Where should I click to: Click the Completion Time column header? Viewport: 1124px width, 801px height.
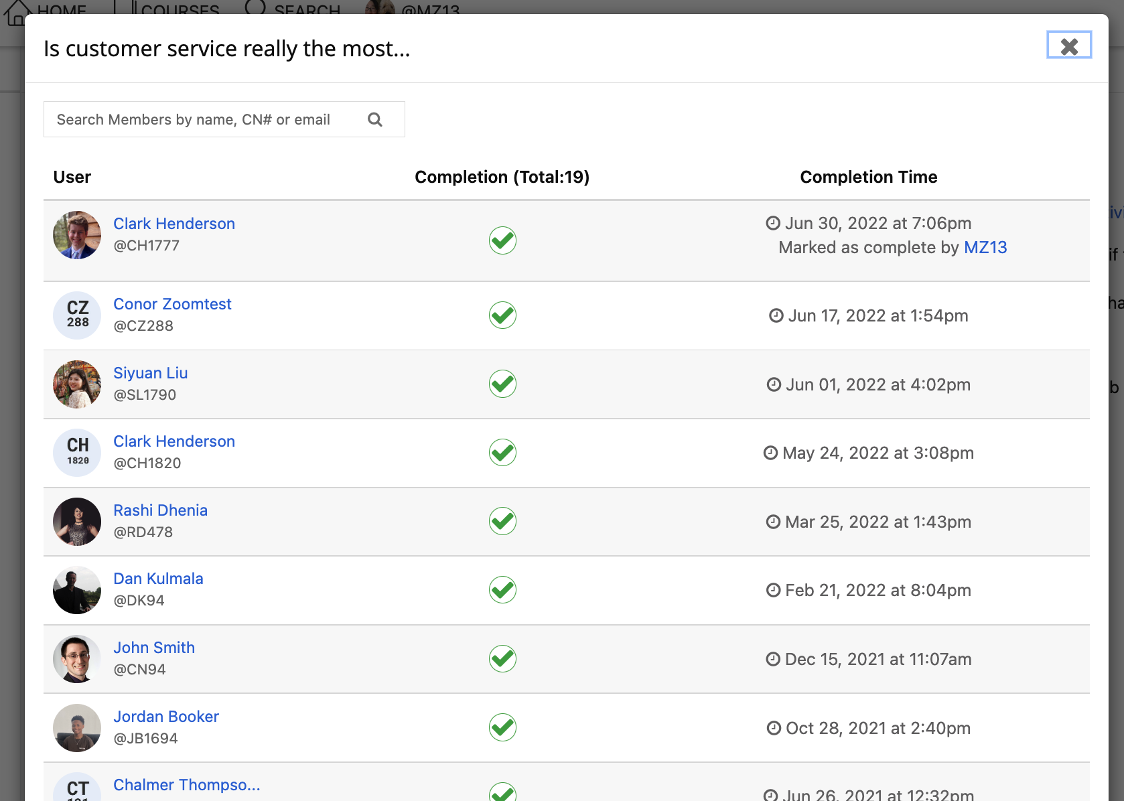(x=869, y=177)
